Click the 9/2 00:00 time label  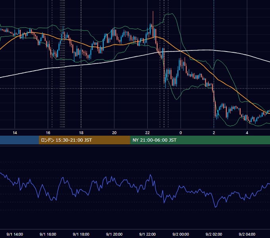pyautogui.click(x=181, y=234)
